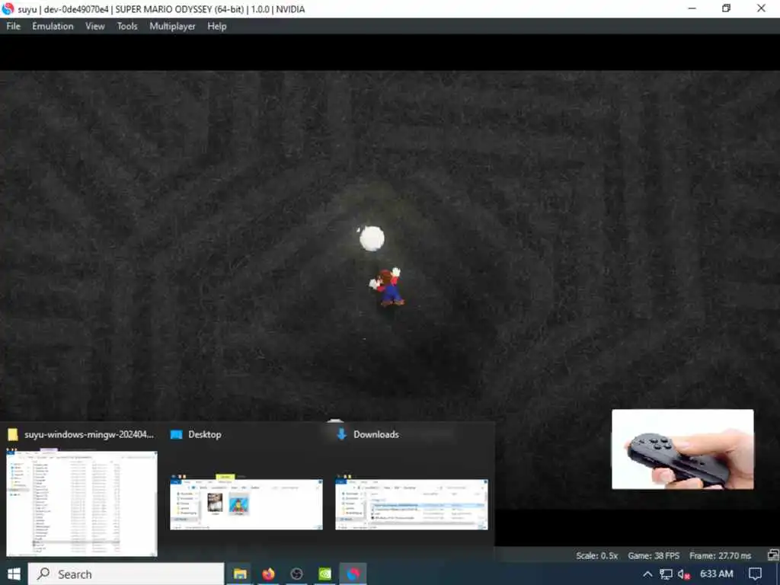Open the suyu-windows-mingw folder preview thumbnail

coord(82,503)
